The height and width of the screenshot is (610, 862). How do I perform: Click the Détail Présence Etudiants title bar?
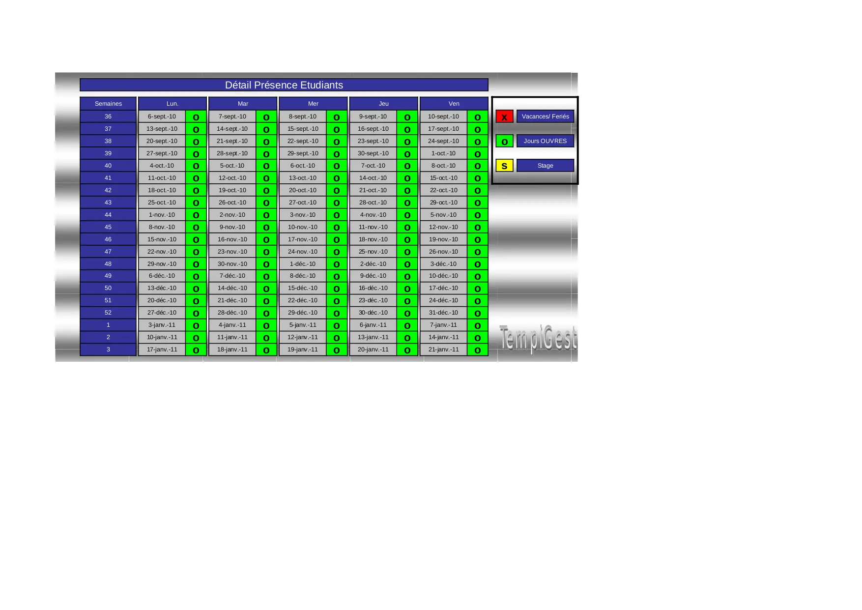click(284, 85)
